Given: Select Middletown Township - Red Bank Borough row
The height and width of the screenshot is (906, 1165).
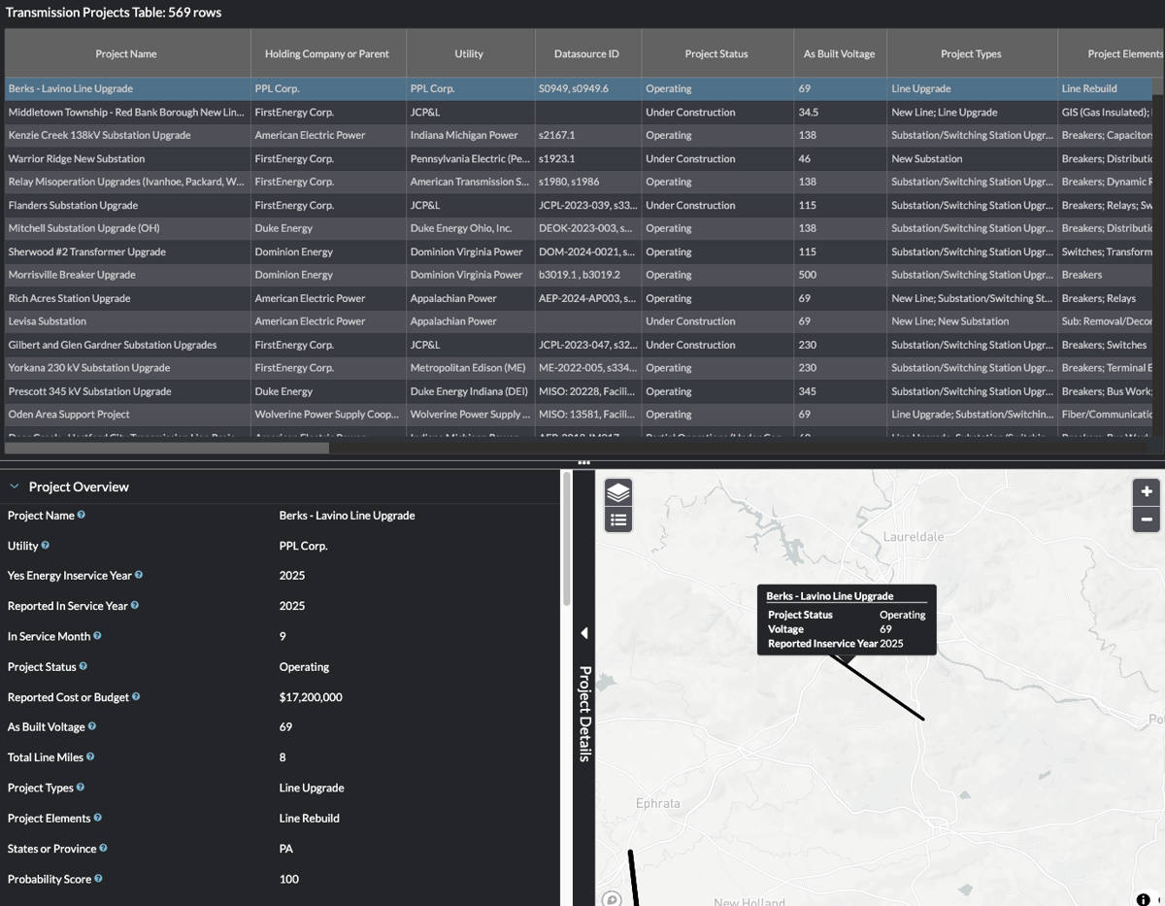Looking at the screenshot, I should pos(579,112).
